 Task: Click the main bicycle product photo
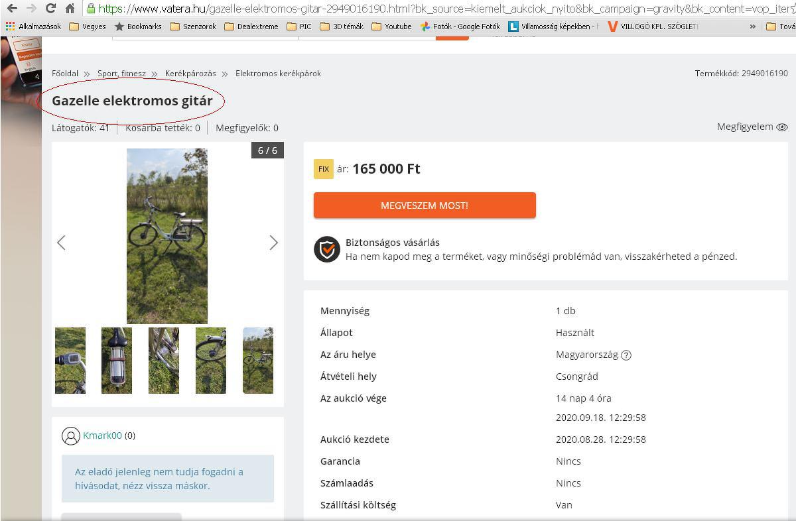pyautogui.click(x=167, y=236)
